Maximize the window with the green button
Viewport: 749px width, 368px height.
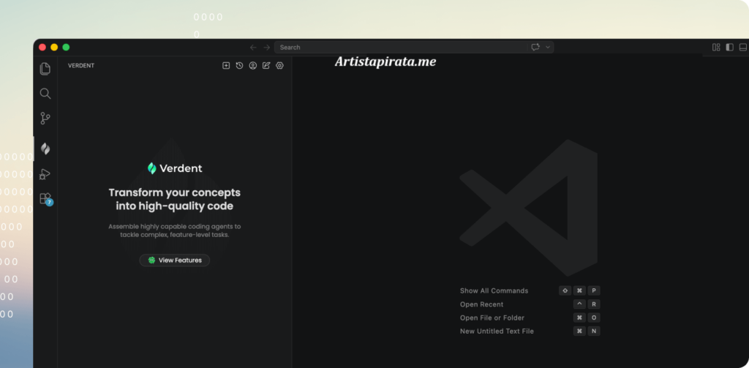[66, 48]
